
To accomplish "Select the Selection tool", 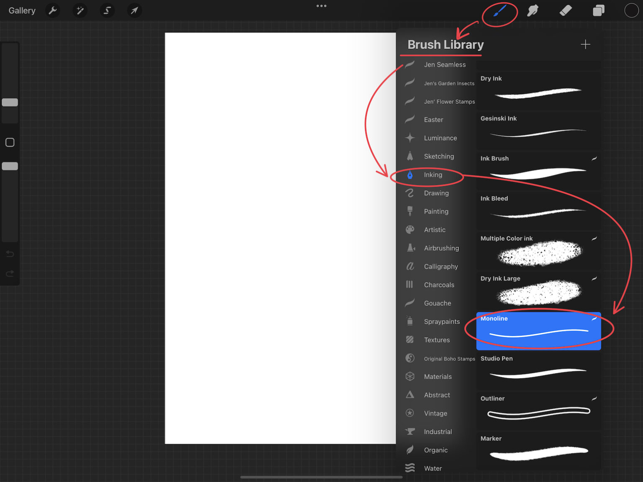I will 107,10.
